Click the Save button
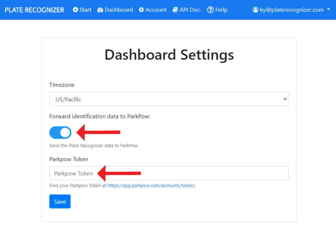The width and height of the screenshot is (336, 230). point(60,202)
